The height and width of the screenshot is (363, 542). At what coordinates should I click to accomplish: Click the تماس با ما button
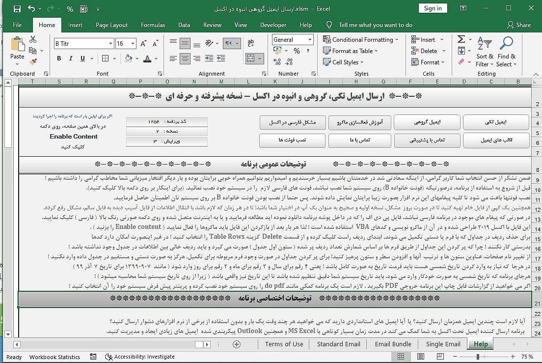(x=360, y=140)
